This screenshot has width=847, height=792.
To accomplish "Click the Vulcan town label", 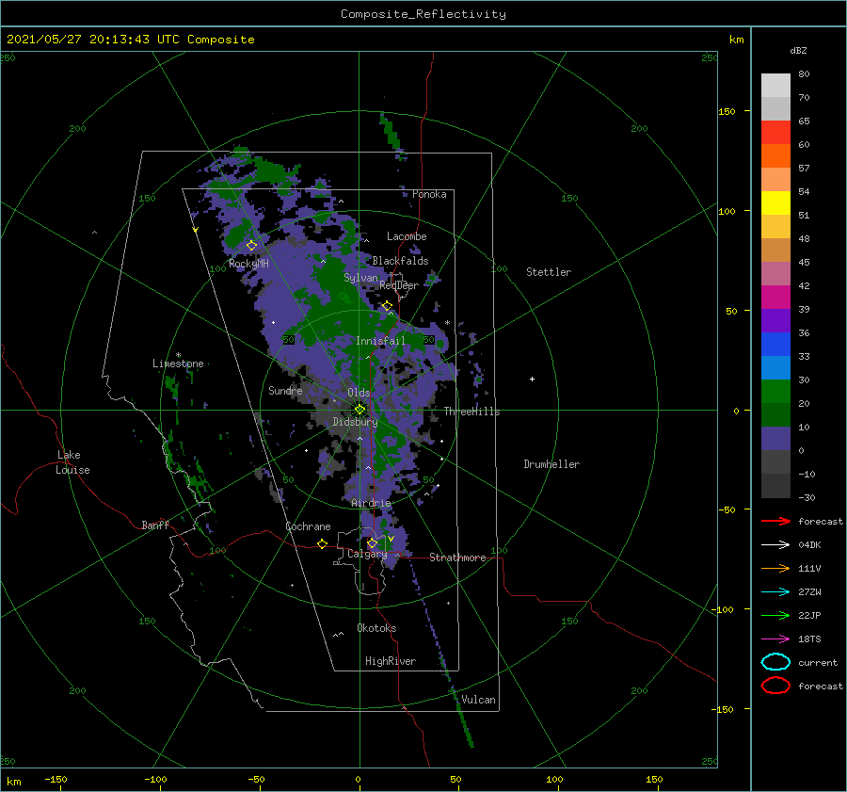I will 478,700.
